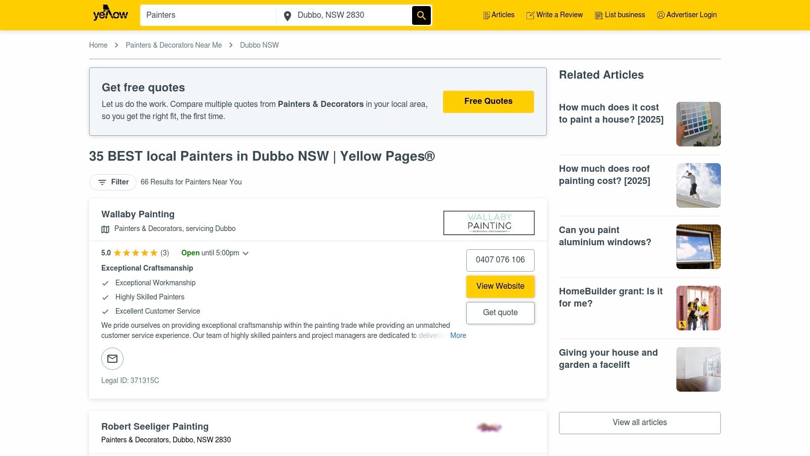Screen dimensions: 810x456
Task: Open the Painters search term field
Action: click(208, 15)
